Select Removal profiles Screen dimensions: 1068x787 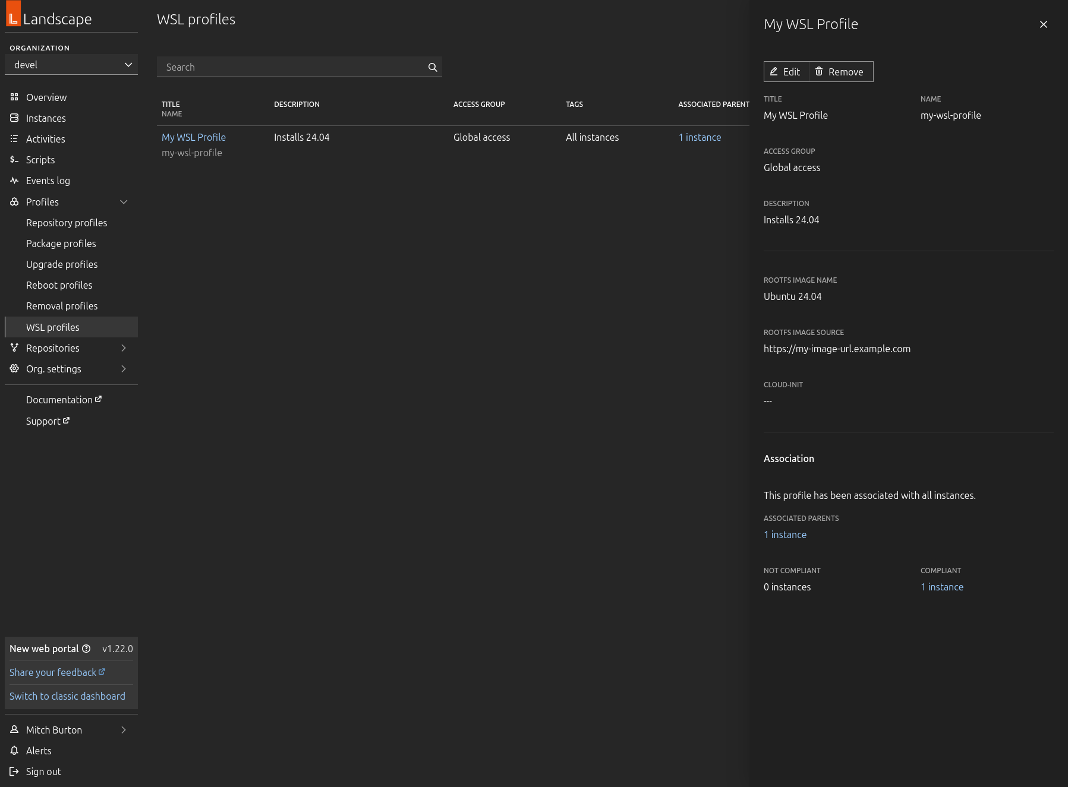click(62, 306)
